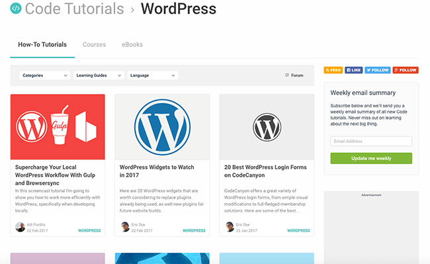The height and width of the screenshot is (264, 430).
Task: Click the Update me weekly button
Action: click(371, 158)
